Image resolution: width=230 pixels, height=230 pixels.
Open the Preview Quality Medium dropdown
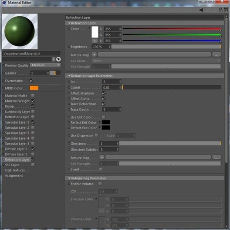click(45, 65)
